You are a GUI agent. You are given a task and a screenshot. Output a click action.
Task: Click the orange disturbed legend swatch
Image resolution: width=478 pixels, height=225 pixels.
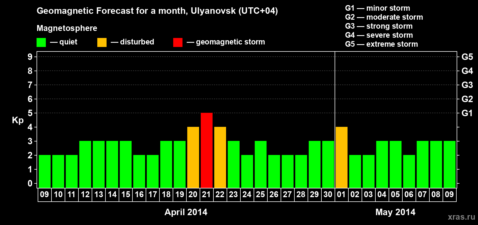click(102, 42)
